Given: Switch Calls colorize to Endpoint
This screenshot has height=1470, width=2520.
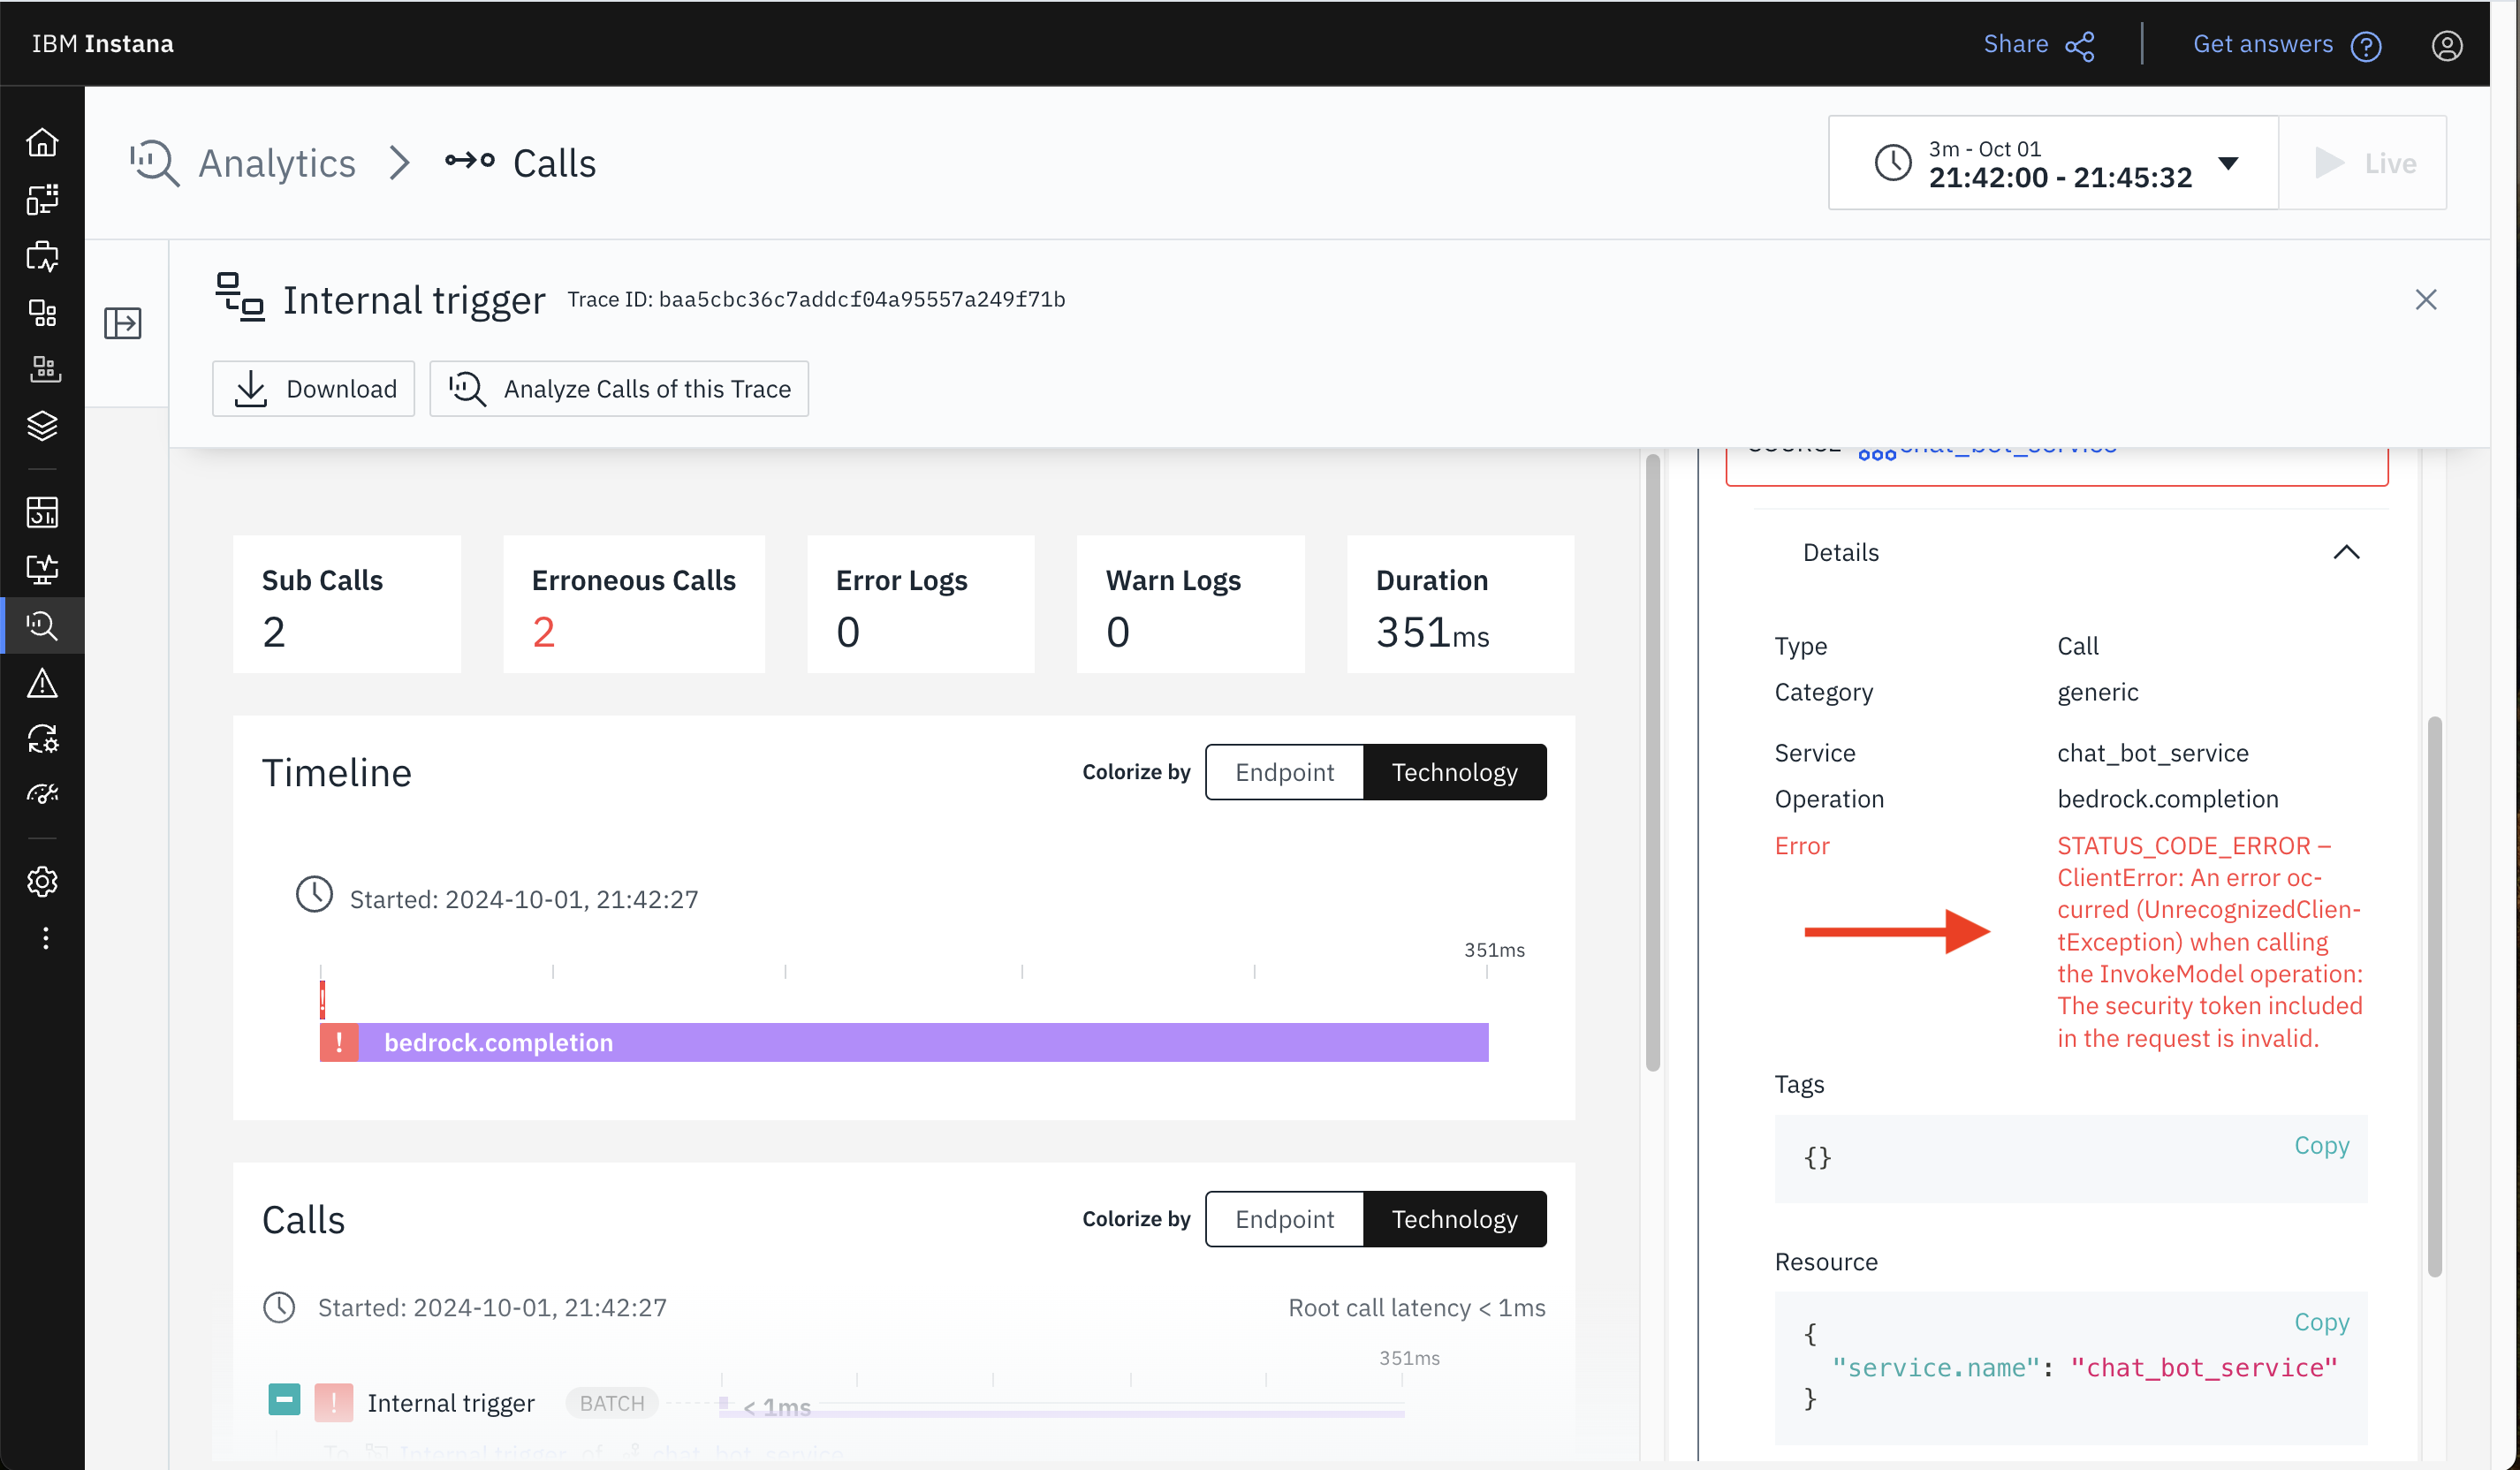Looking at the screenshot, I should (x=1284, y=1219).
